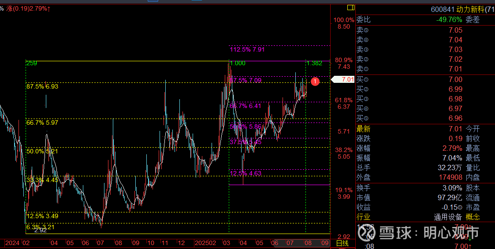This screenshot has height=249, width=495.
Task: Click the 收益 value -0.15
Action: click(x=450, y=208)
